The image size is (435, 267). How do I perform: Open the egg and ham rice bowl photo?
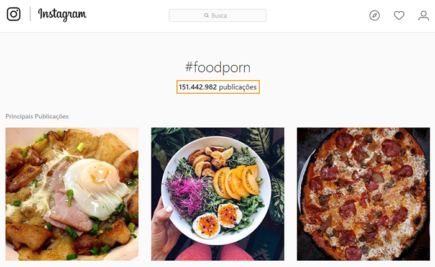pos(72,194)
